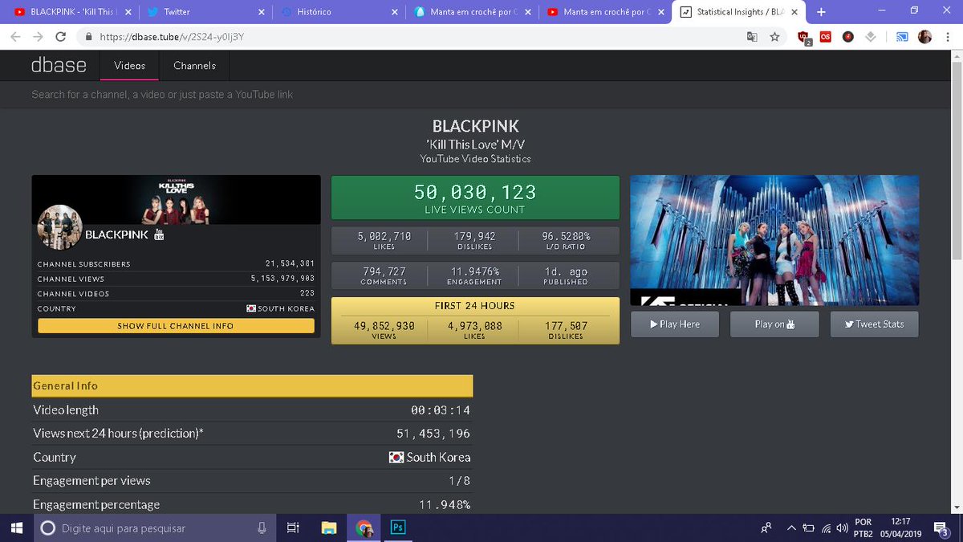The height and width of the screenshot is (542, 963).
Task: Open the Wi-Fi network icon
Action: point(826,528)
